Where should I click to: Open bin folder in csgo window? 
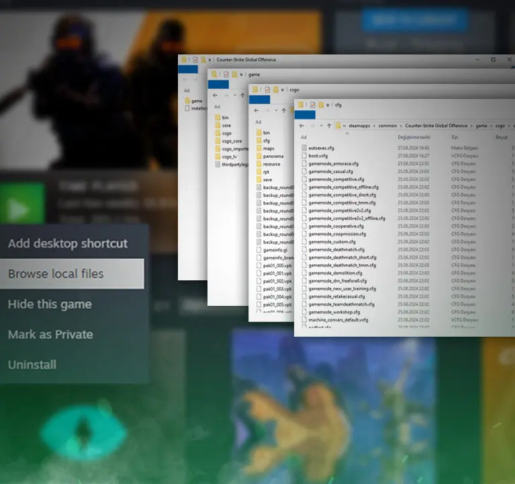pos(263,133)
